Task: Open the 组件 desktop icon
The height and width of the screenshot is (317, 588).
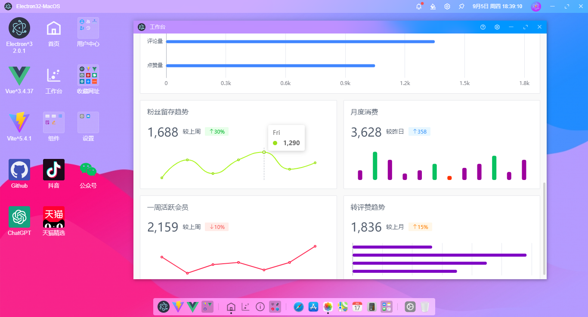Action: (53, 122)
